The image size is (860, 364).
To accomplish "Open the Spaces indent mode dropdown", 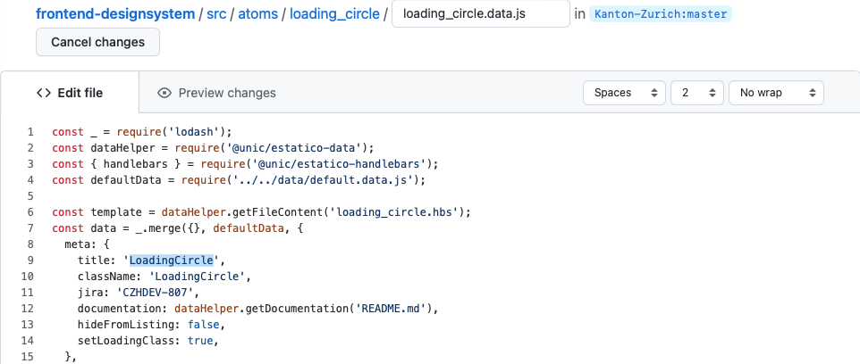I will point(624,93).
